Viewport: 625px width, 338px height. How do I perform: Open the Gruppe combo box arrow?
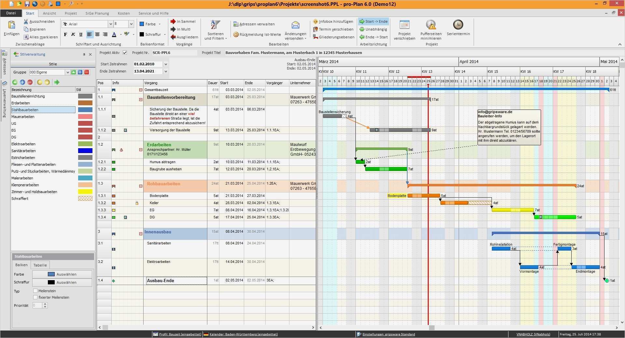(x=68, y=72)
